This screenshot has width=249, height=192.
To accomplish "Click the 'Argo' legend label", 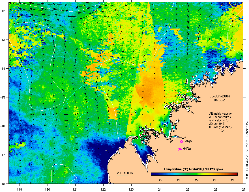I will point(188,141).
